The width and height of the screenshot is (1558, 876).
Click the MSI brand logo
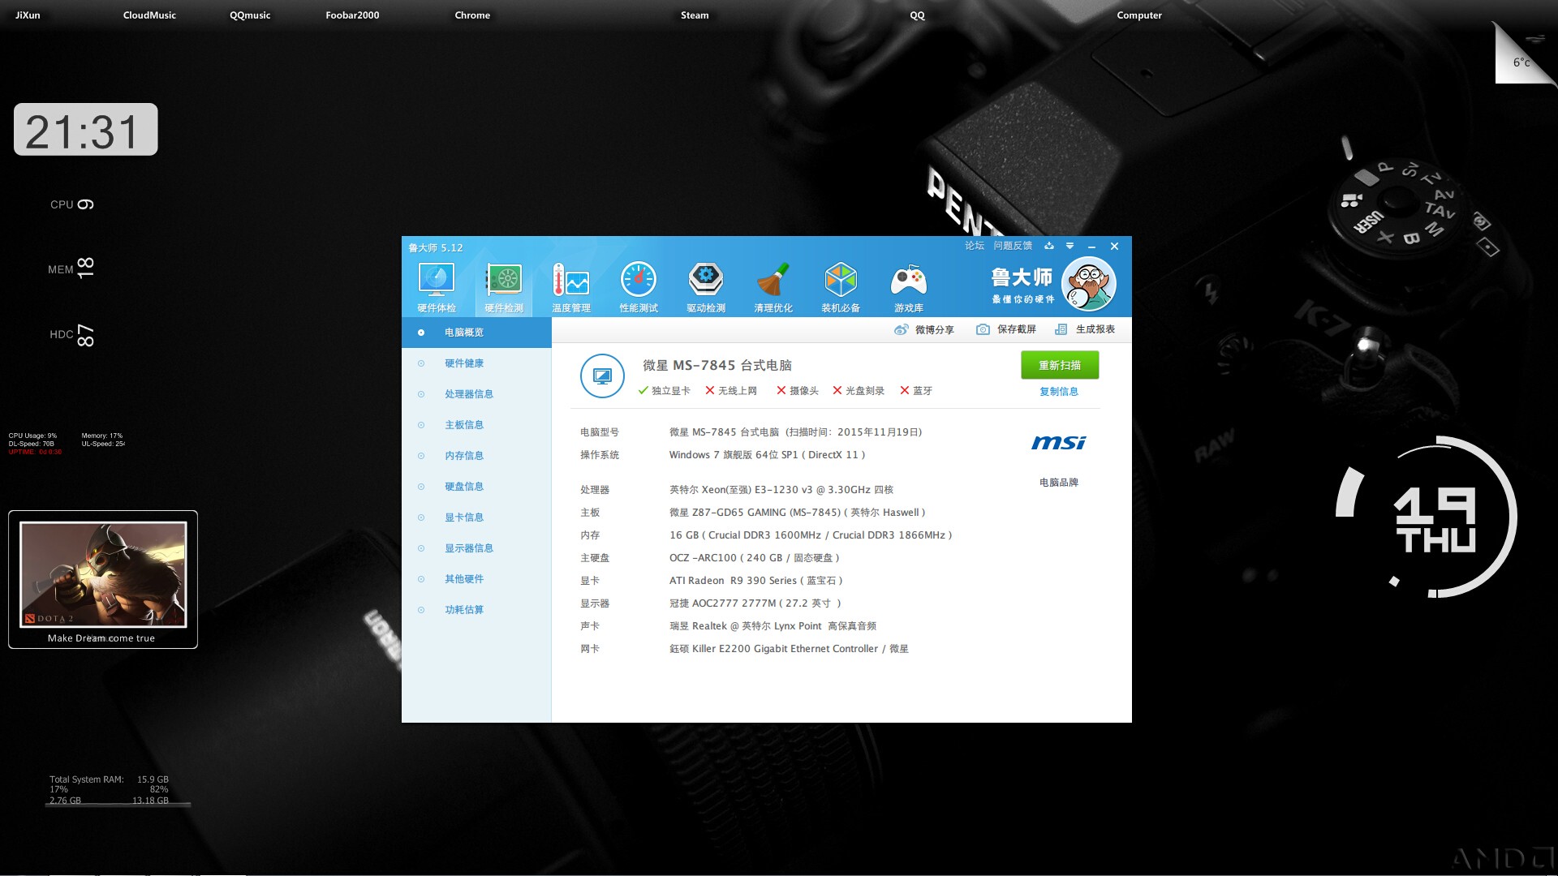(x=1058, y=443)
